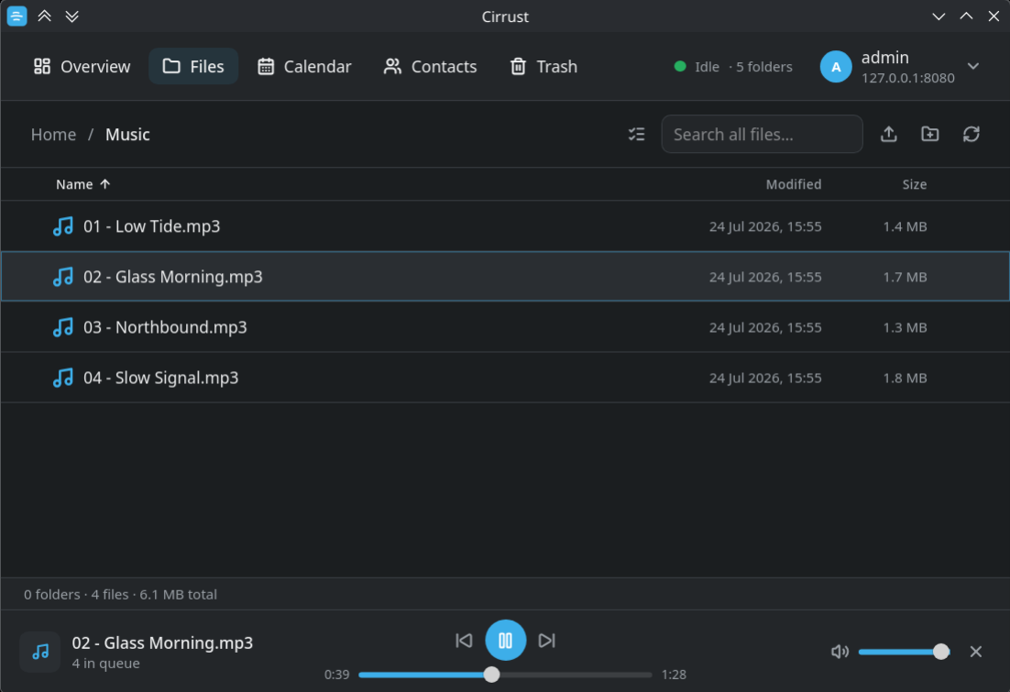1010x692 pixels.
Task: Select 04 - Slow Signal.mp3 file name
Action: pos(161,378)
